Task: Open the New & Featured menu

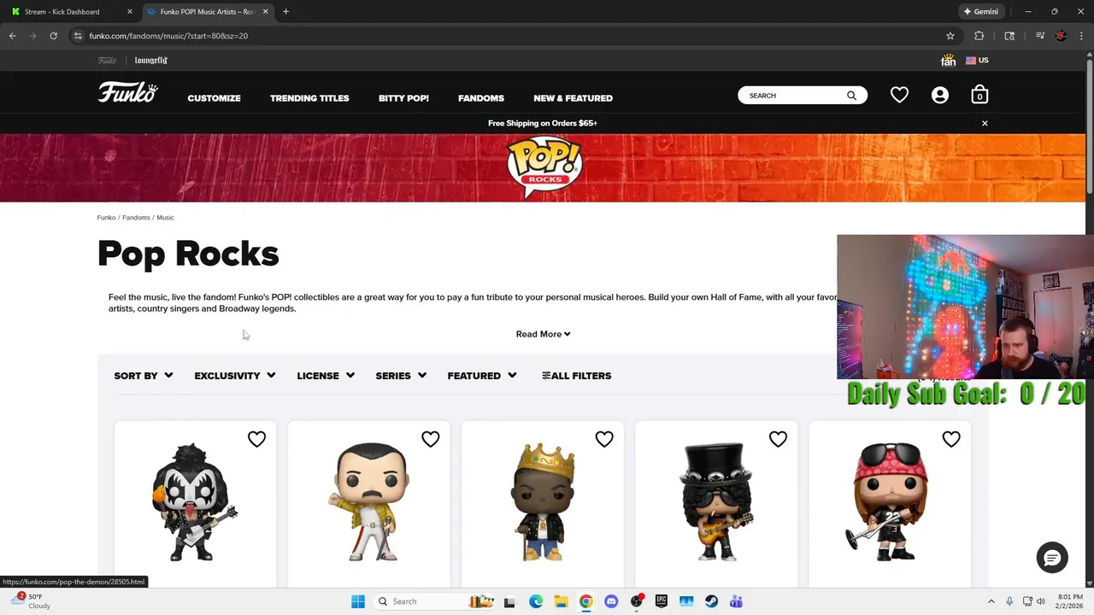Action: pos(573,98)
